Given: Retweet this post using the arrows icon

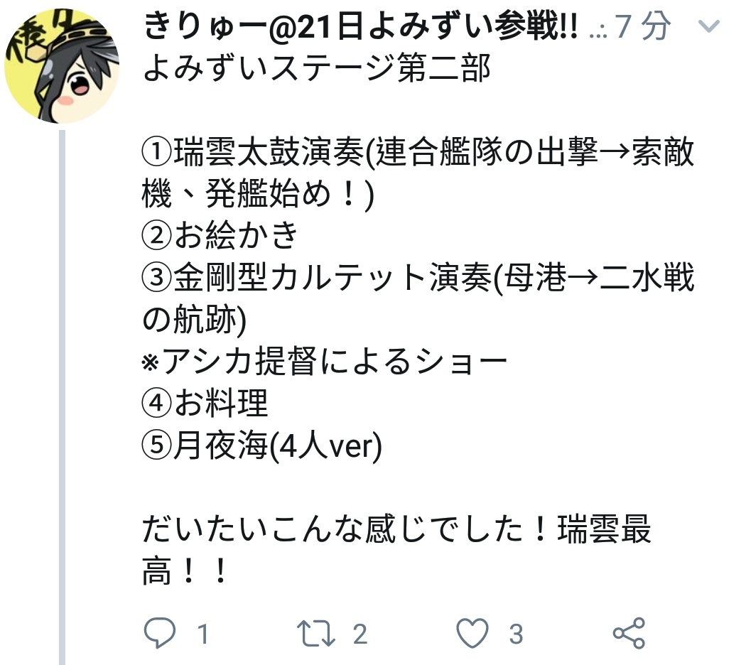Looking at the screenshot, I should 316,633.
